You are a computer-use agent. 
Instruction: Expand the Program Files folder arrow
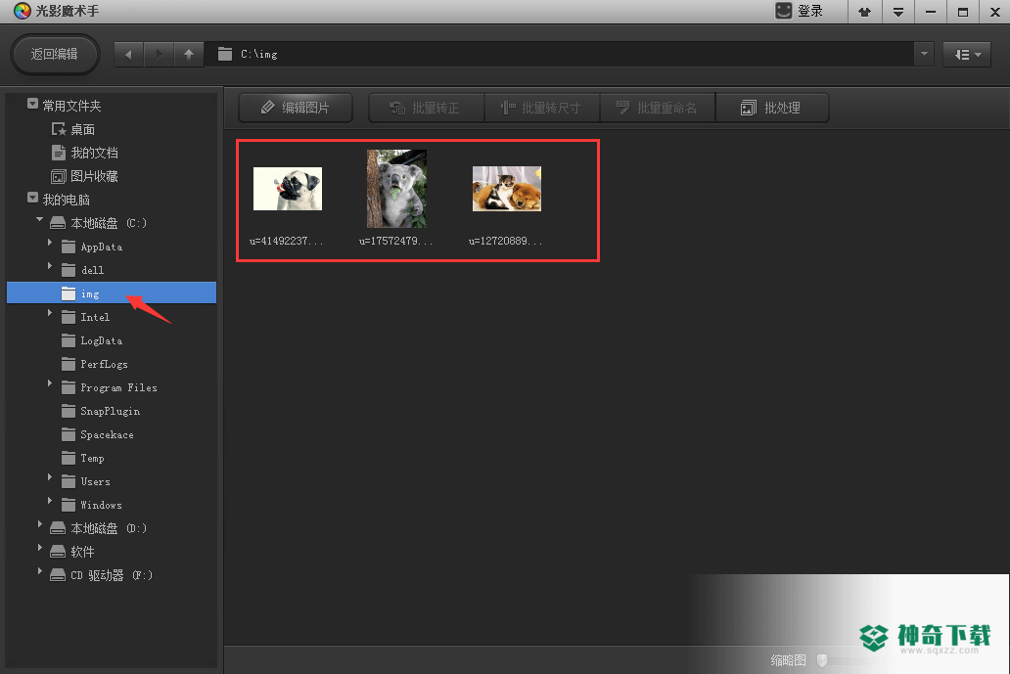coord(50,383)
